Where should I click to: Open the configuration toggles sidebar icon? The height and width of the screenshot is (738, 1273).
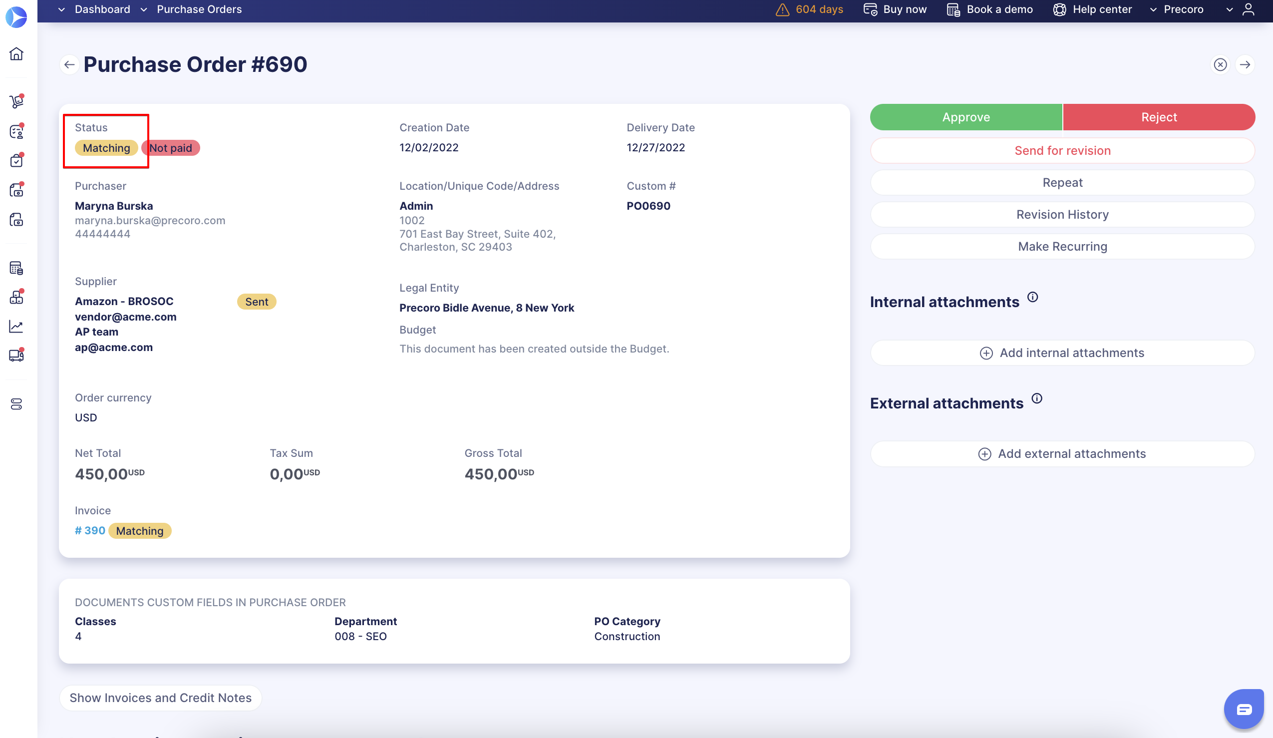click(x=16, y=404)
